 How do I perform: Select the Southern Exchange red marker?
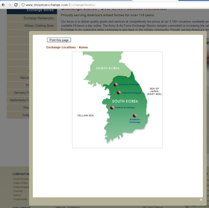(135, 115)
